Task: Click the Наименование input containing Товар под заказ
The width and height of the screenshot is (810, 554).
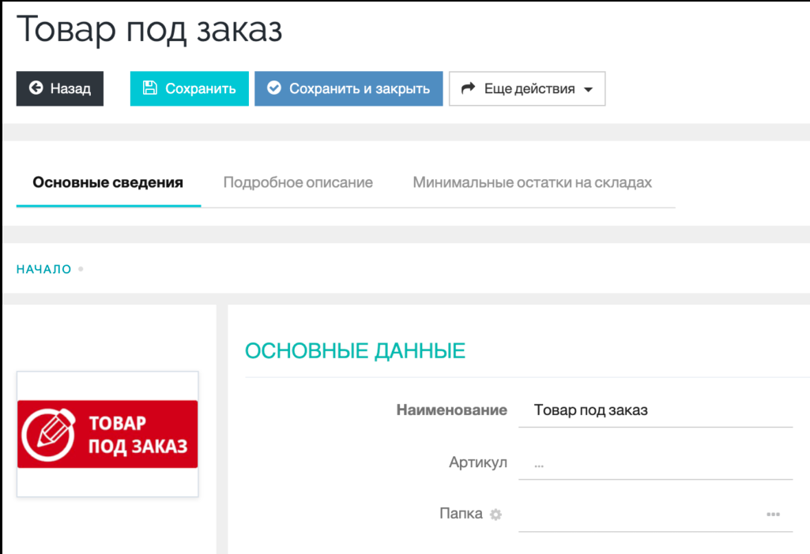Action: pyautogui.click(x=656, y=410)
